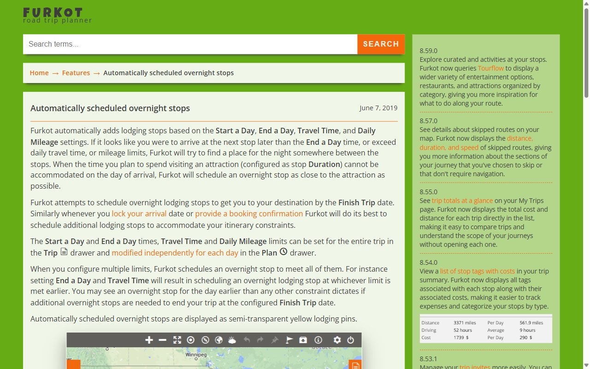Click the pushpin icon on map toolbar
The width and height of the screenshot is (590, 369).
(275, 340)
